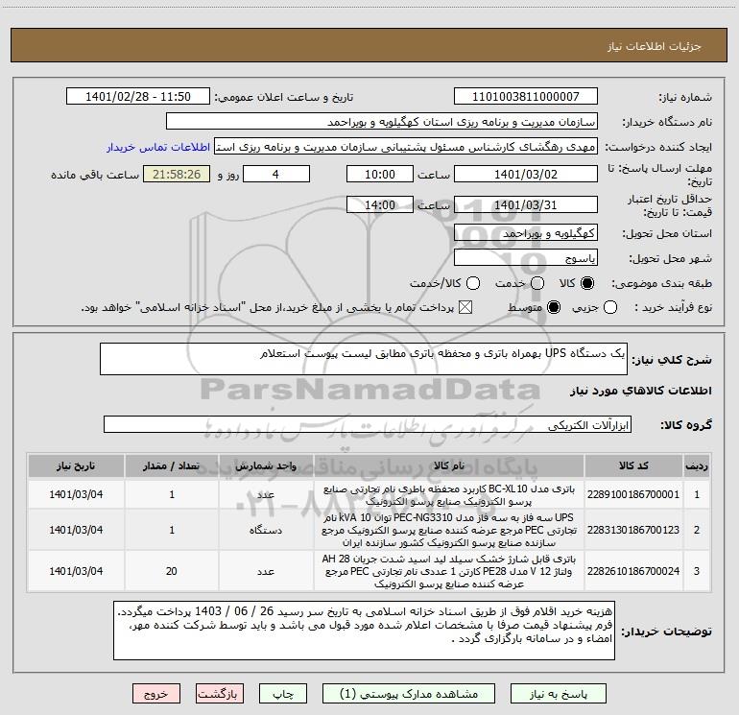
Task: Select the خدمت radio button
Action: pyautogui.click(x=537, y=283)
